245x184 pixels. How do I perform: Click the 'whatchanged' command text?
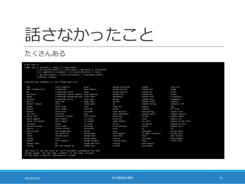pyautogui.click(x=177, y=139)
